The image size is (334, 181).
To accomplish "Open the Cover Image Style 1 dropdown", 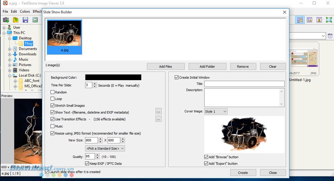I will click(x=215, y=111).
